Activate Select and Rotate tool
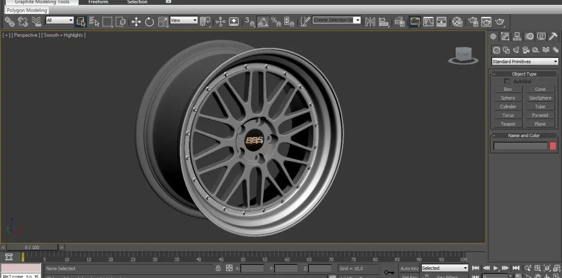The width and height of the screenshot is (562, 278). click(149, 21)
